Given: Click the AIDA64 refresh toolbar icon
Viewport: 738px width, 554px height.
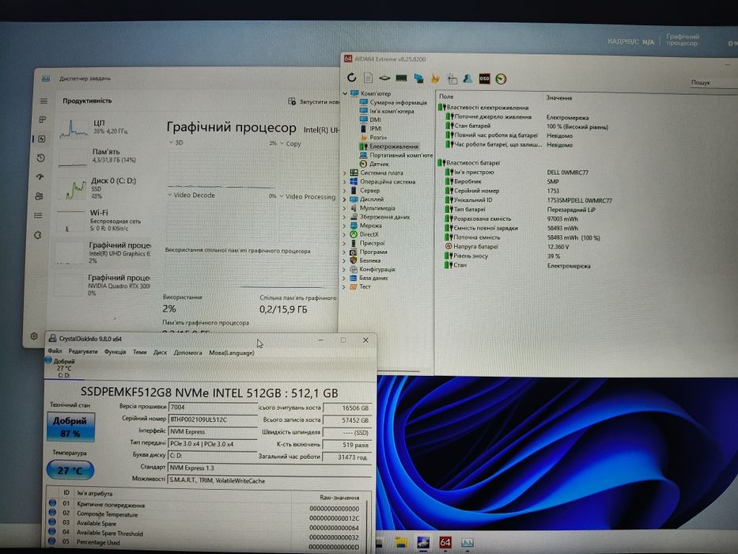Looking at the screenshot, I should (351, 78).
